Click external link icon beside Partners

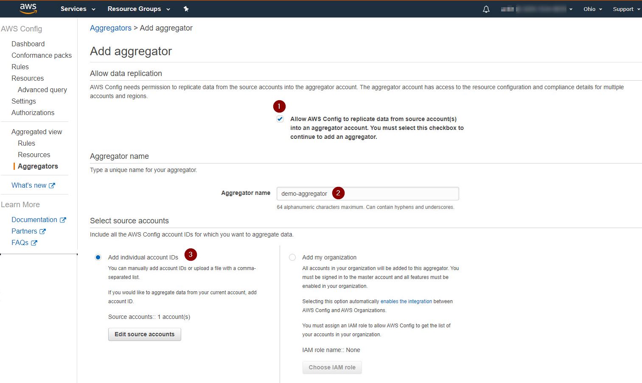coord(42,231)
